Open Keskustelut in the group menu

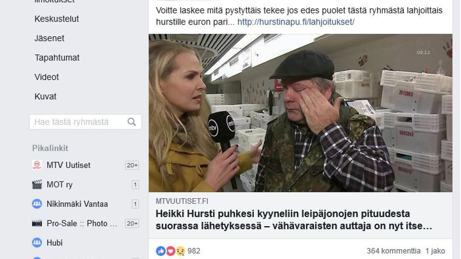(x=57, y=19)
